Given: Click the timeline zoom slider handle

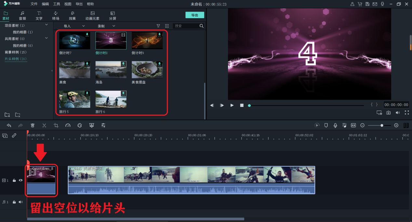Looking at the screenshot, I should (382, 125).
